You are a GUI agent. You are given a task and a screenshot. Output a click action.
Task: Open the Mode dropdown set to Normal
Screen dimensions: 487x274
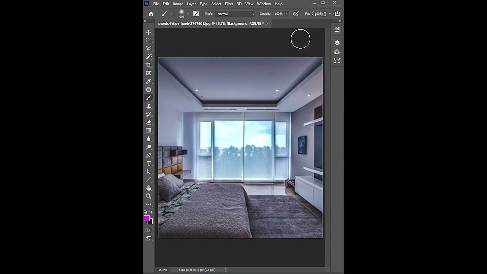click(236, 14)
